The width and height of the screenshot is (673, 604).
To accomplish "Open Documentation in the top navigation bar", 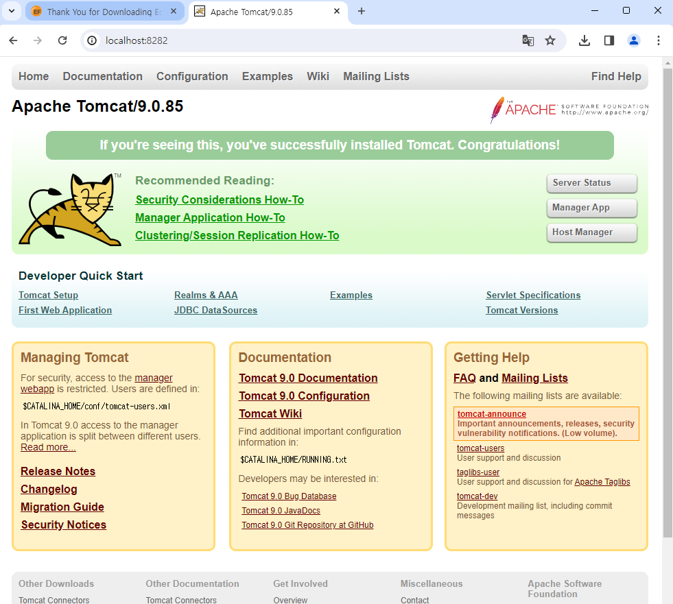I will click(103, 76).
